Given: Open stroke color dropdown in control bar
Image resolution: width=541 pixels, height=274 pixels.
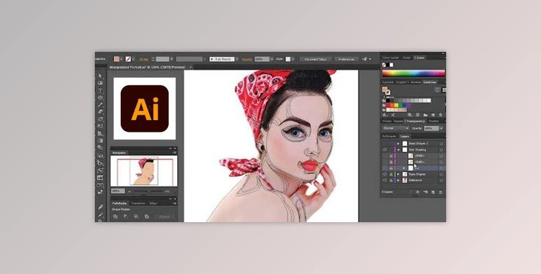Looking at the screenshot, I should coord(133,59).
